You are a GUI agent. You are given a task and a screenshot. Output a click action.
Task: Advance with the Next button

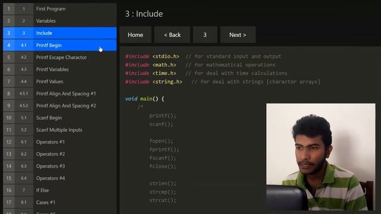point(238,35)
